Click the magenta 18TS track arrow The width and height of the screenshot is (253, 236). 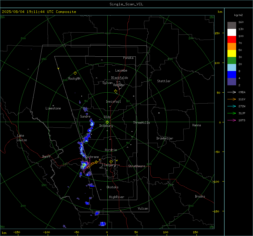232,120
